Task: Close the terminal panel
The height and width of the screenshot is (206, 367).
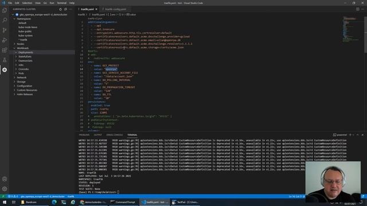Action: point(362,135)
